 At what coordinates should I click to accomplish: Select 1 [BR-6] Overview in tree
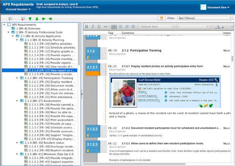pyautogui.click(x=28, y=29)
